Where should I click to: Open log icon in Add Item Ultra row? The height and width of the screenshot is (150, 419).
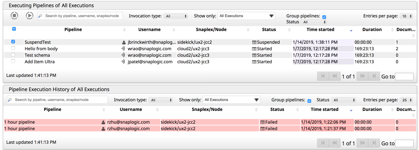pos(254,62)
